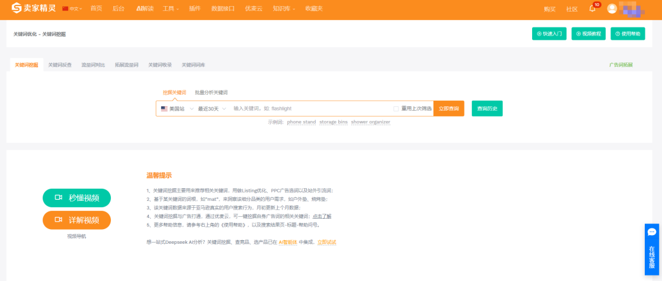Expand the 知识库 menu
Viewport: 662px width, 281px height.
[x=284, y=9]
